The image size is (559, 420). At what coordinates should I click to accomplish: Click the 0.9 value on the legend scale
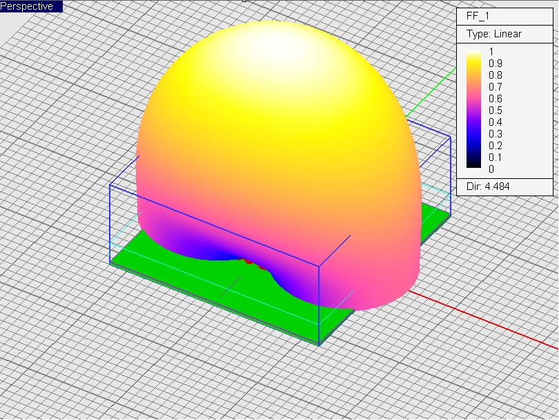pyautogui.click(x=495, y=63)
